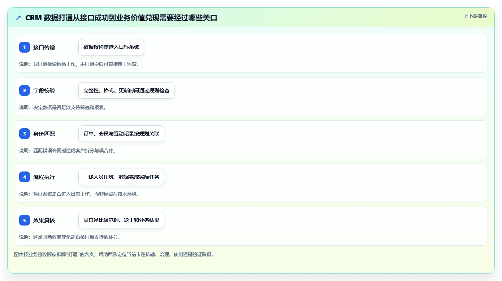Click the step 1 number badge

25,47
